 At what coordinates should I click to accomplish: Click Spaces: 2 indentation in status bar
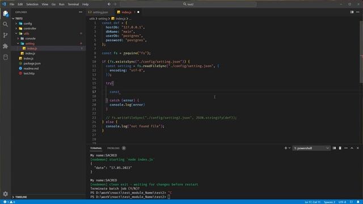pyautogui.click(x=329, y=202)
